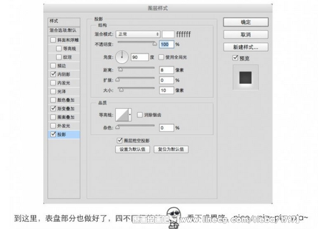The height and width of the screenshot is (229, 318).
Task: Click 复位为默认值 button
Action: point(171,150)
